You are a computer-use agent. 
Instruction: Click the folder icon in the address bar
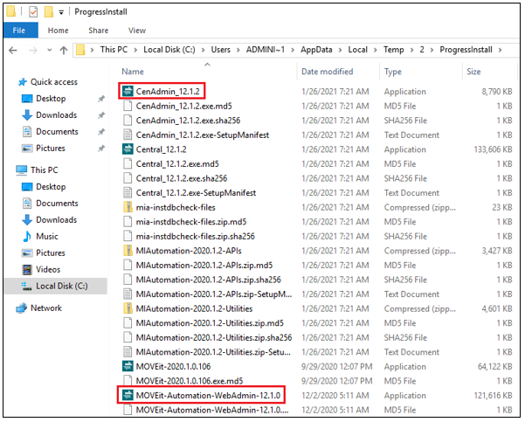[80, 50]
